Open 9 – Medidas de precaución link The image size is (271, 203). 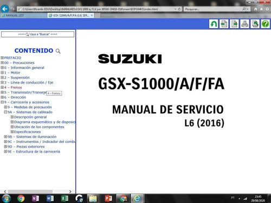[x=30, y=107]
